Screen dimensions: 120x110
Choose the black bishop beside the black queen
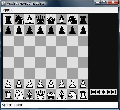point(30,20)
